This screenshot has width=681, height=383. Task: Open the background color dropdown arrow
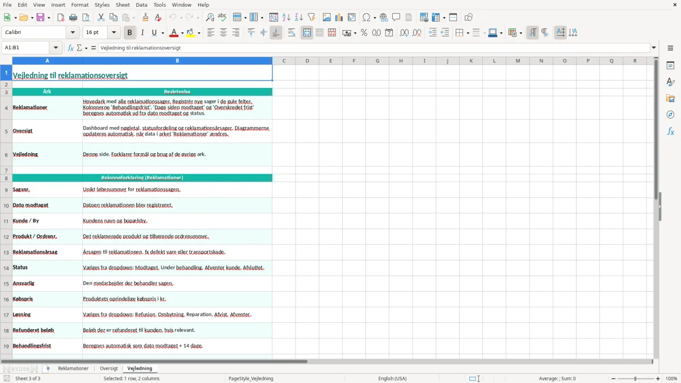point(199,33)
